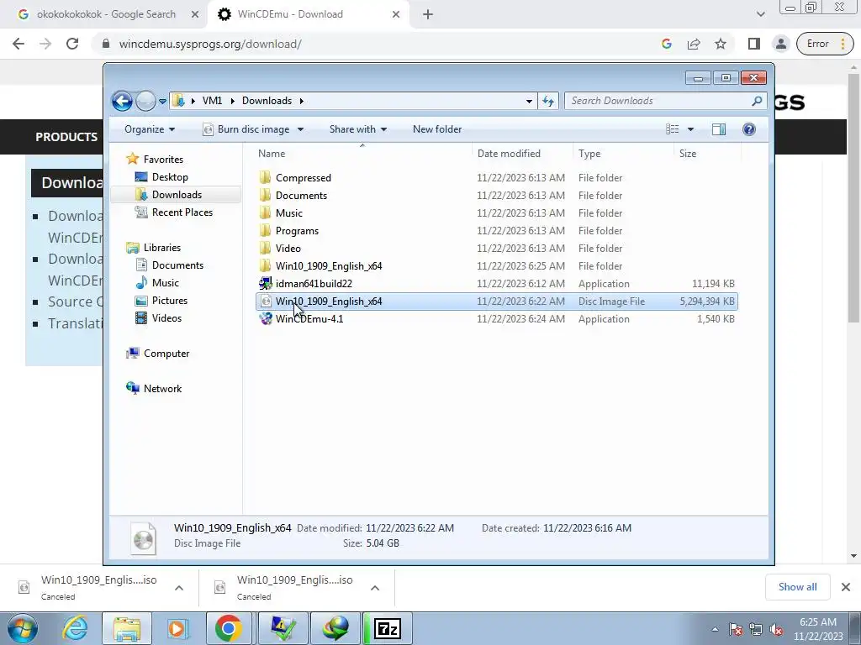Click the search magnifier icon in Explorer

pos(758,101)
